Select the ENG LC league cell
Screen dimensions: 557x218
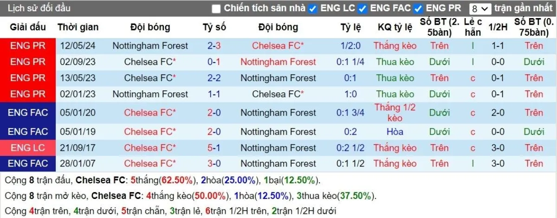(x=28, y=148)
